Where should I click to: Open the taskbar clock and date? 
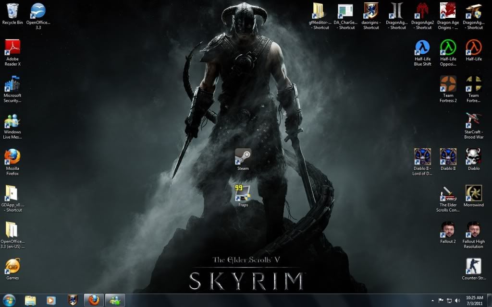[474, 300]
